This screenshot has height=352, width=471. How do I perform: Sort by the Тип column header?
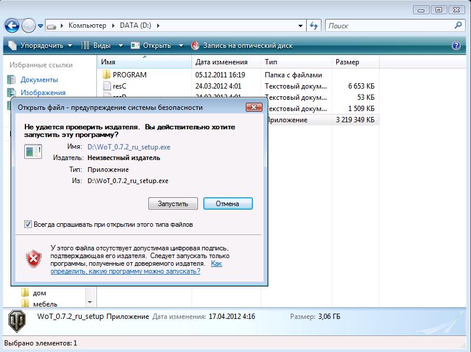coord(296,62)
